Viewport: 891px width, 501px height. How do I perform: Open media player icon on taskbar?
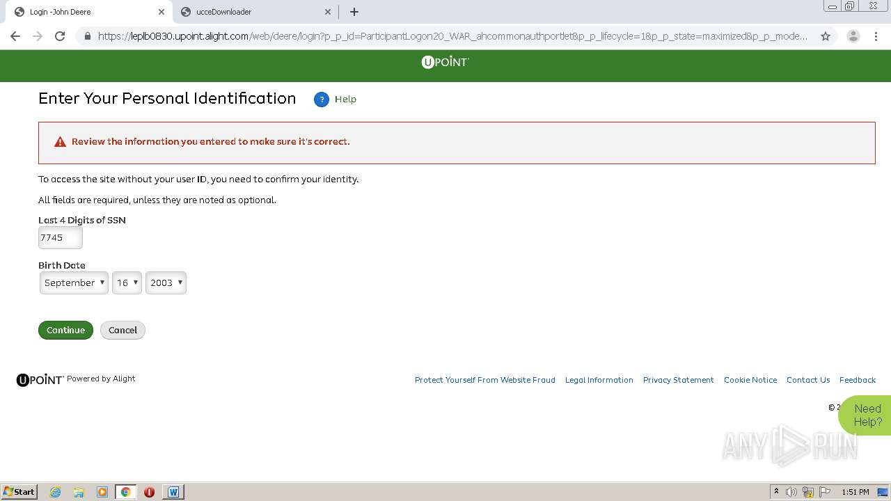click(102, 492)
